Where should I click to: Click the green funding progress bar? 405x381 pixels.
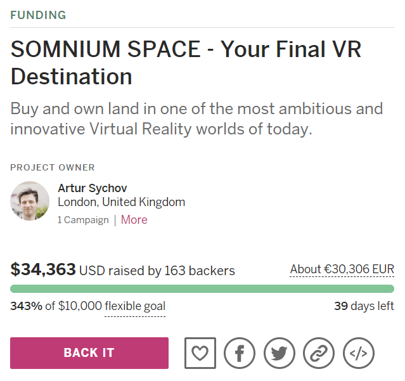click(x=202, y=288)
